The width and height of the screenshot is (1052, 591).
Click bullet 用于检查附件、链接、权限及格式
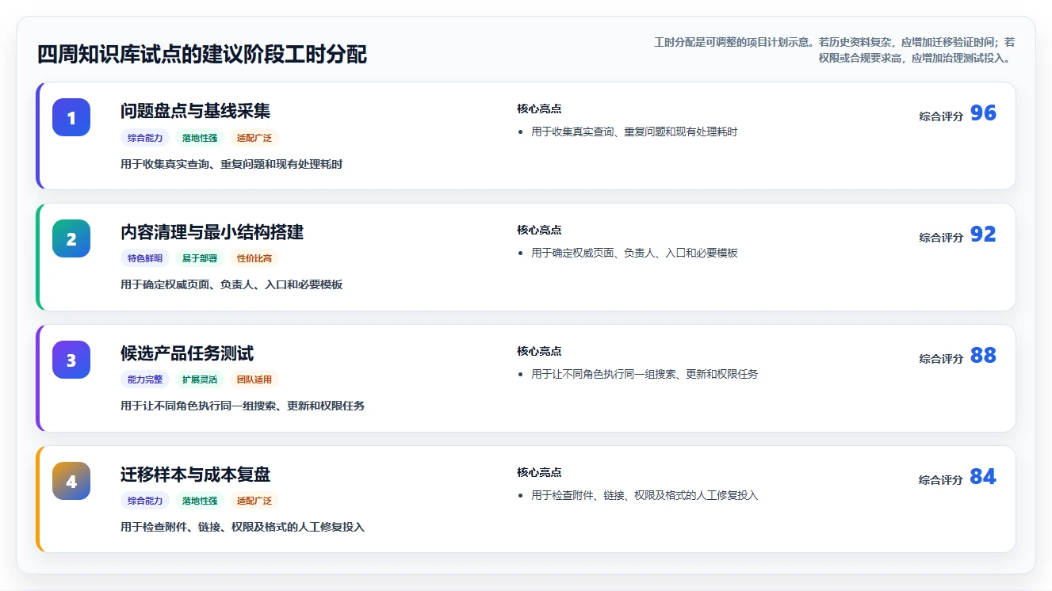coord(645,495)
